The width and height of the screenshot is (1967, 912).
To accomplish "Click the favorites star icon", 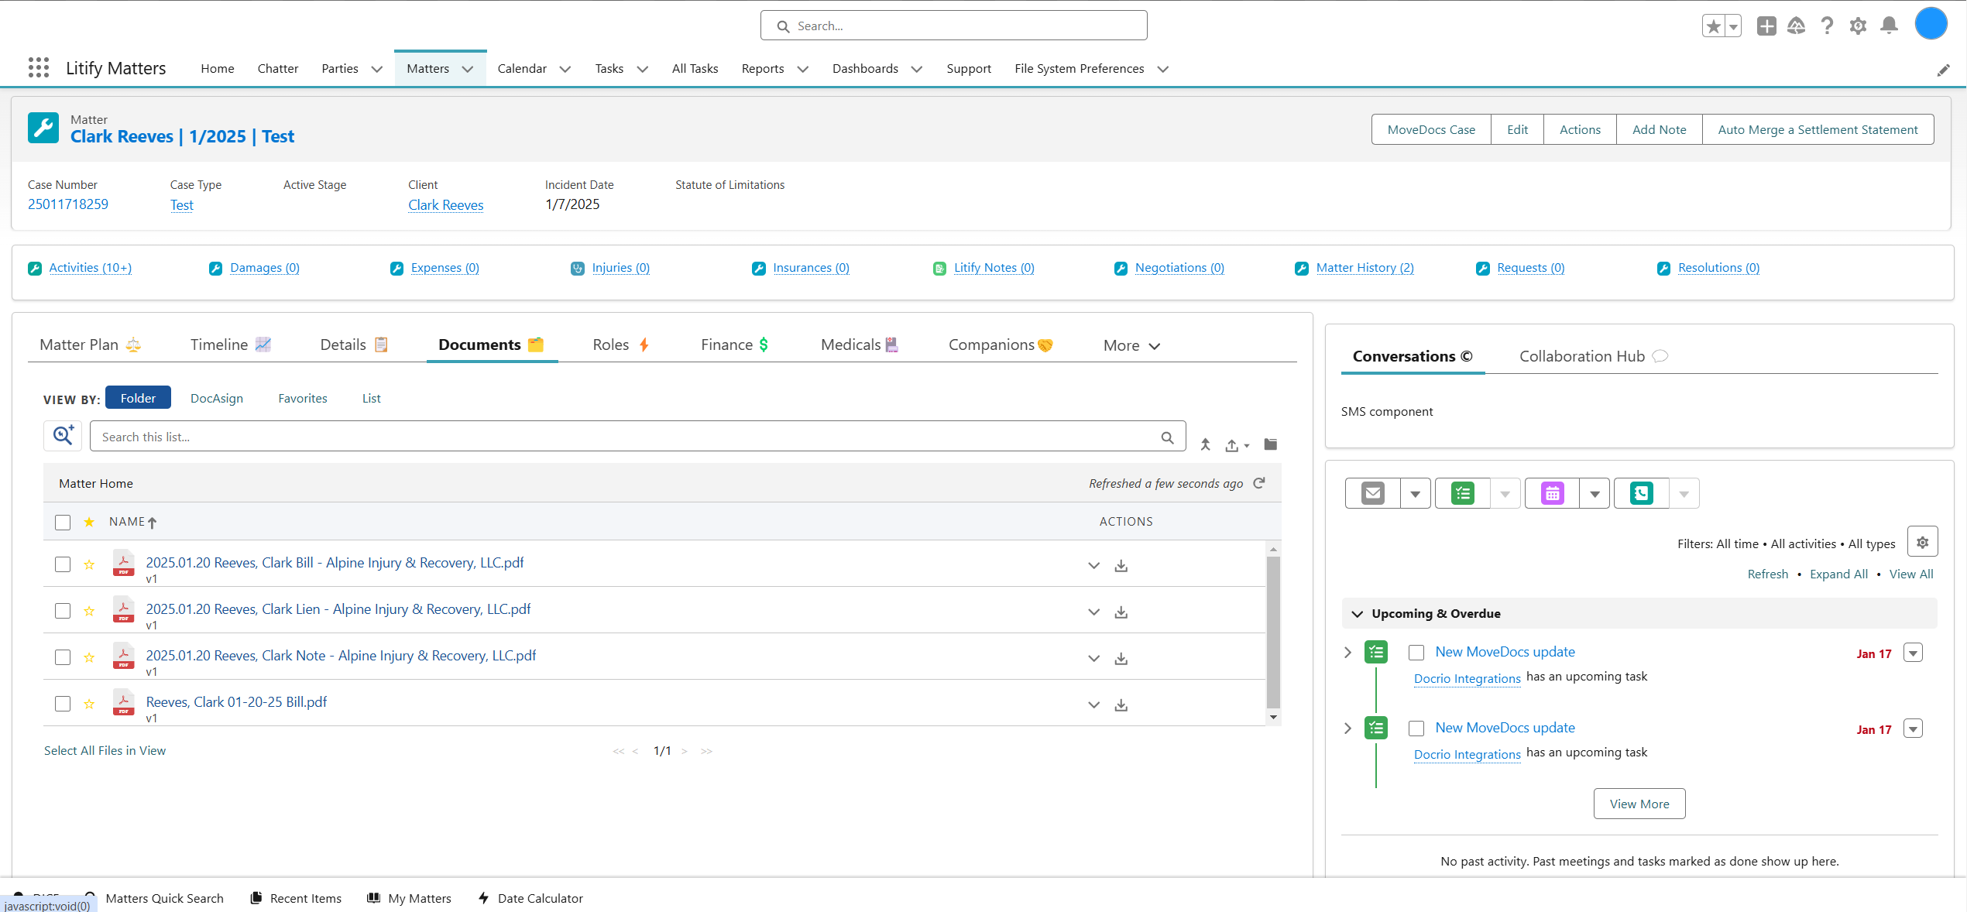I will coord(1714,26).
